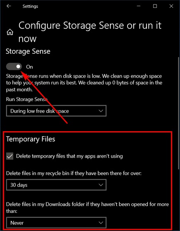The height and width of the screenshot is (231, 180).
Task: Click the "Configure Storage Sense or run it now" heading
Action: coord(90,32)
